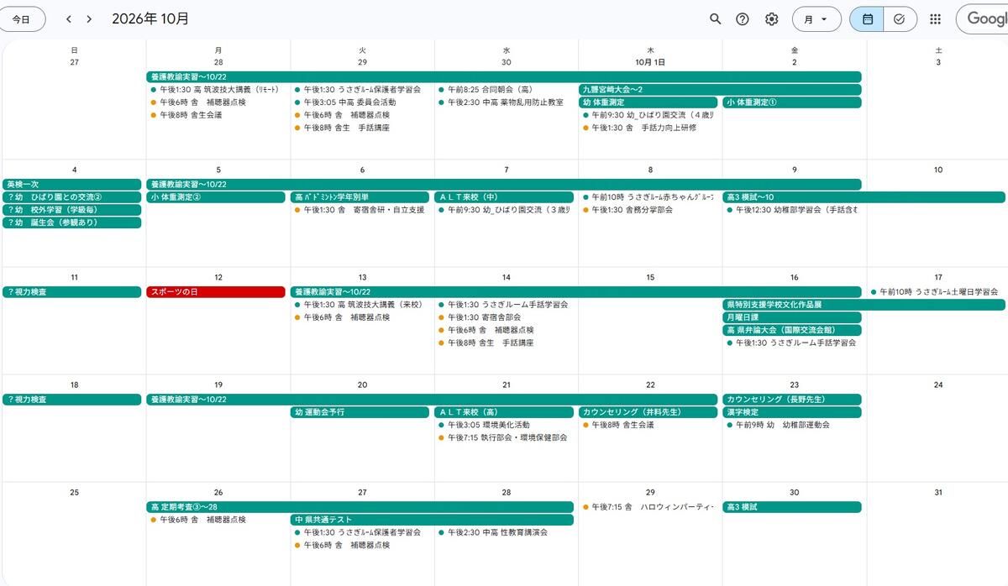This screenshot has height=586, width=1008.
Task: Switch to the tasks view
Action: click(899, 19)
